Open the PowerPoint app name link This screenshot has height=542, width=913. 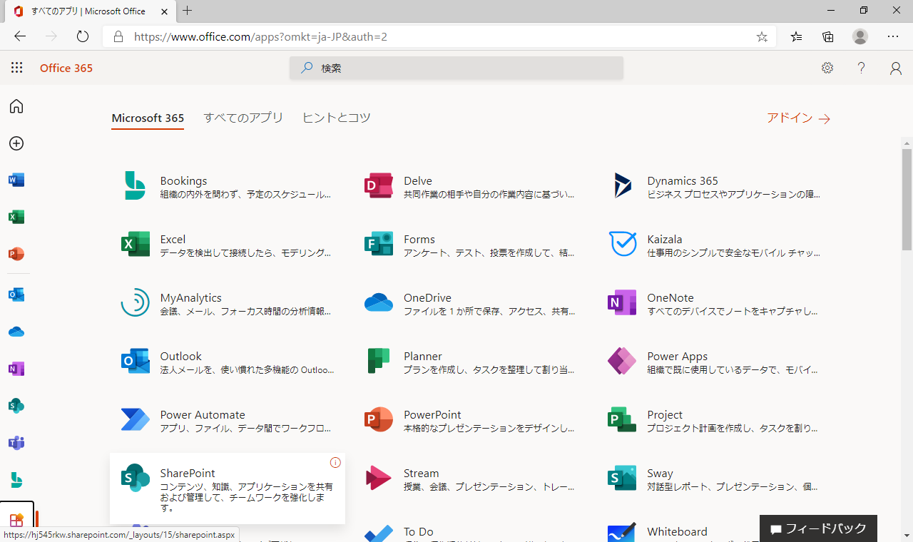click(432, 414)
